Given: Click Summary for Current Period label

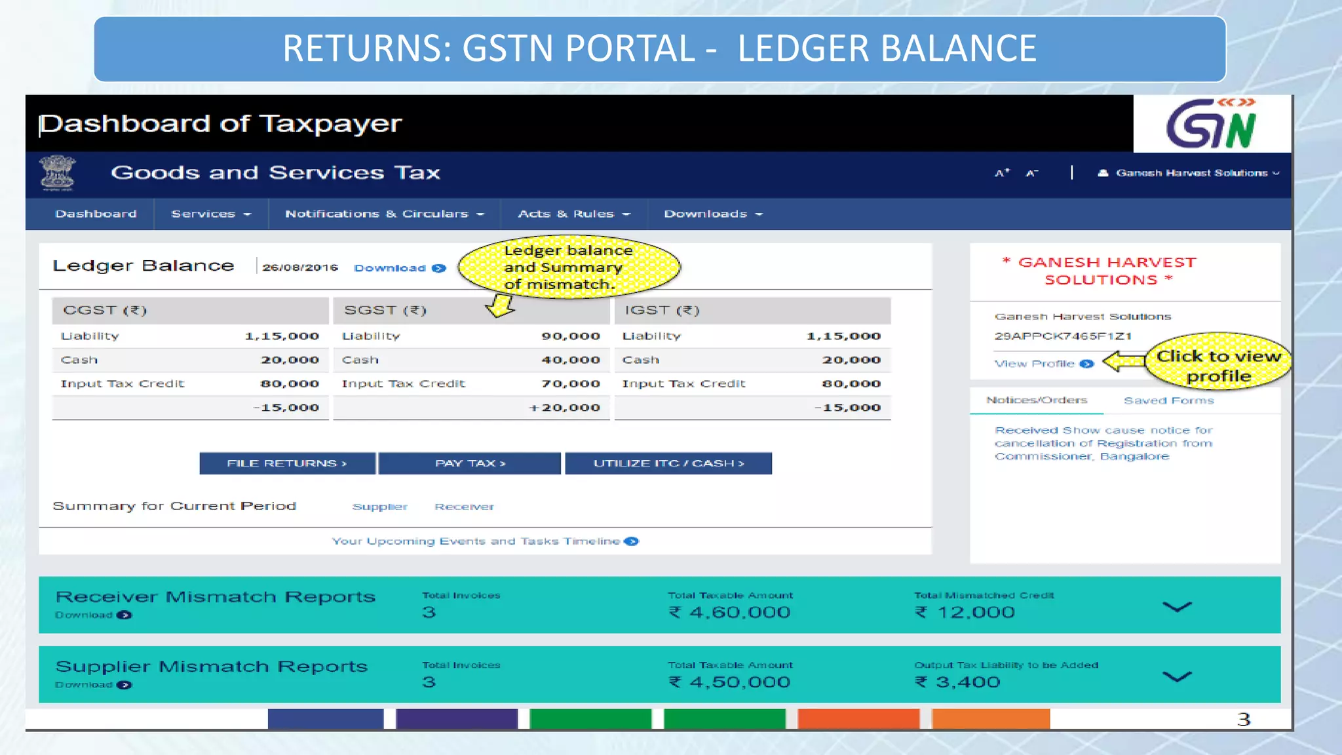Looking at the screenshot, I should (174, 506).
